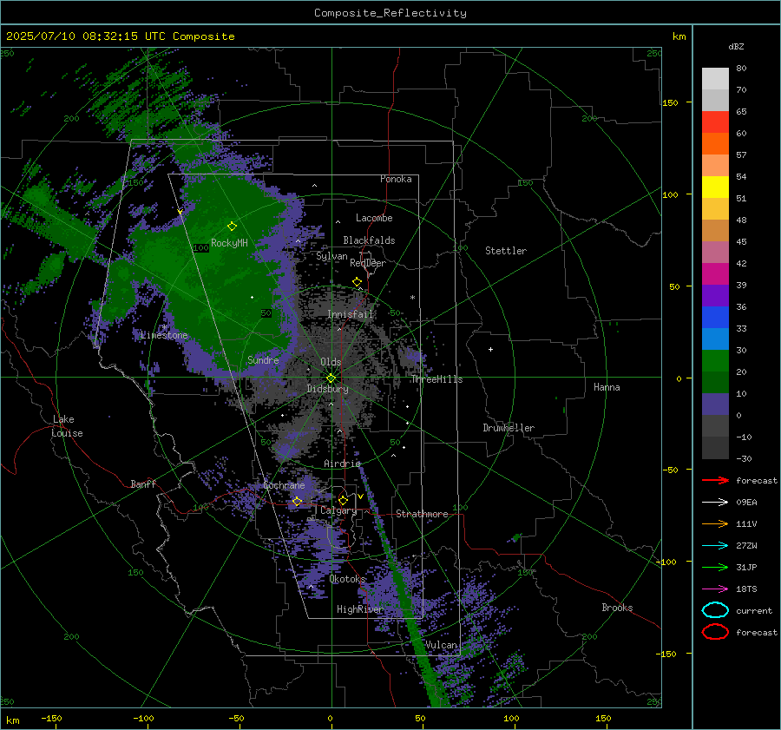
Task: Click the 09EA legend label
Action: pyautogui.click(x=746, y=503)
